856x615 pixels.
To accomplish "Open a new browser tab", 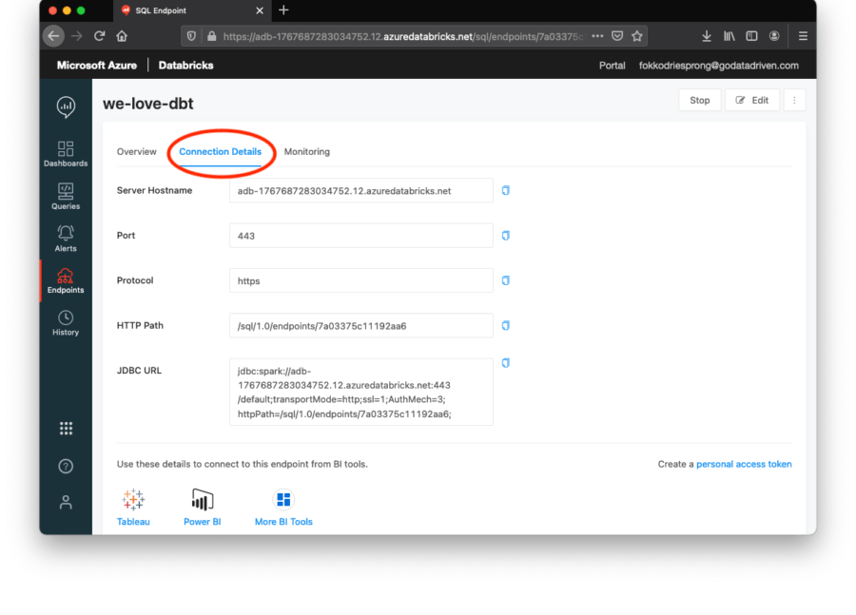I will [x=283, y=10].
